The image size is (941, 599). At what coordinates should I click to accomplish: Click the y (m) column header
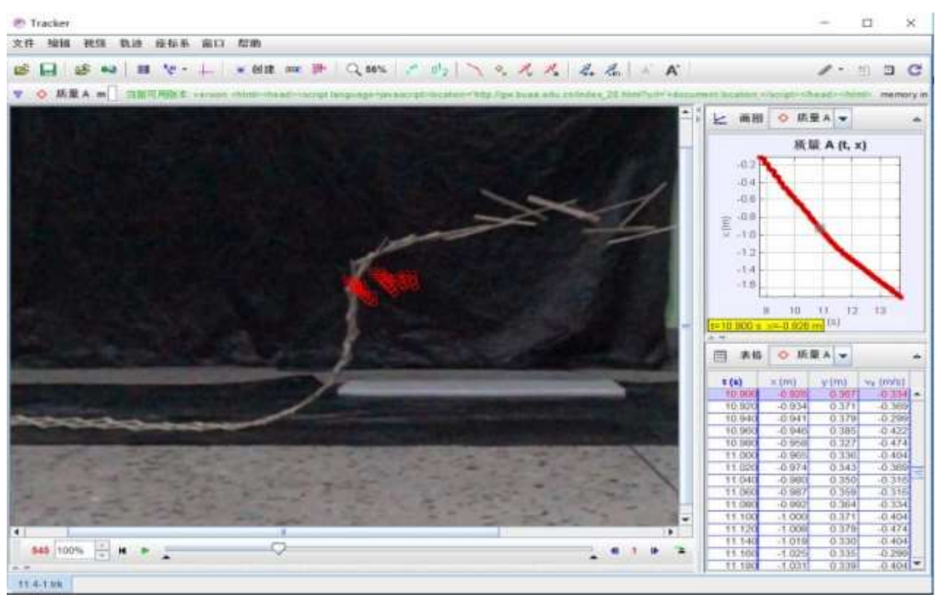click(833, 382)
